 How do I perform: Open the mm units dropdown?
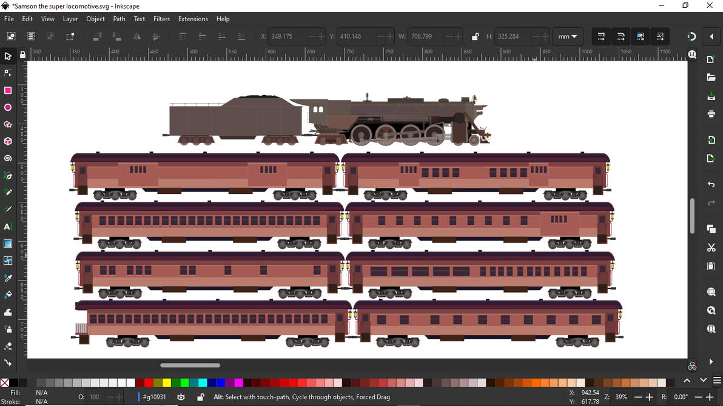pos(568,36)
